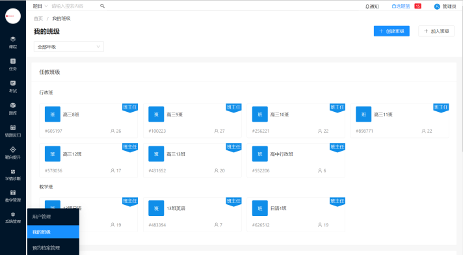Open the 高三11班 class name
Viewport: 463px width, 255px height.
pyautogui.click(x=383, y=114)
